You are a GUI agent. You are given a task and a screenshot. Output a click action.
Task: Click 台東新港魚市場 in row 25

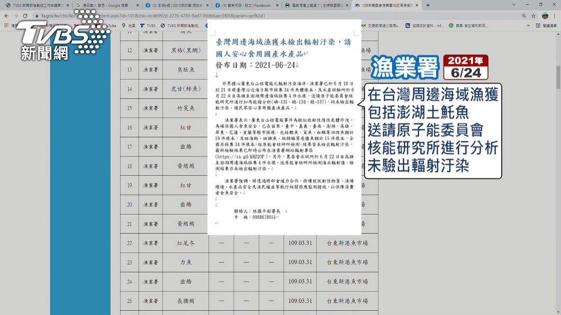347,301
